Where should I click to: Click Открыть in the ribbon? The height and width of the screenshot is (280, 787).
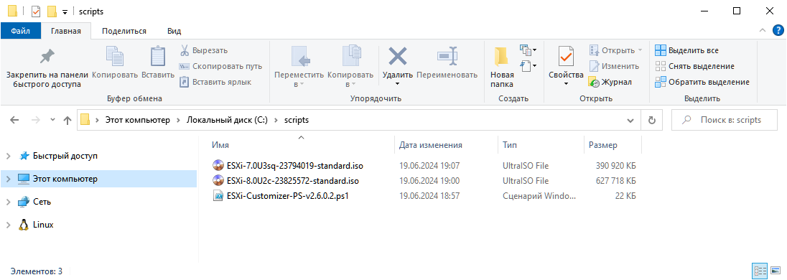tap(615, 51)
